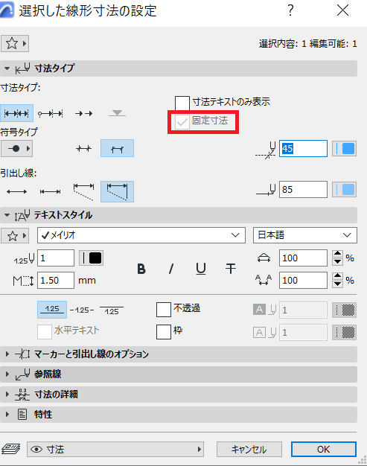Select the linear dimension type icon
Viewport: 367px width, 466px height.
[x=16, y=113]
